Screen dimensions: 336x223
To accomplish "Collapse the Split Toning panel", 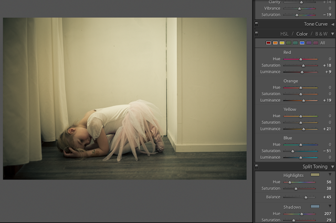I will [332, 167].
